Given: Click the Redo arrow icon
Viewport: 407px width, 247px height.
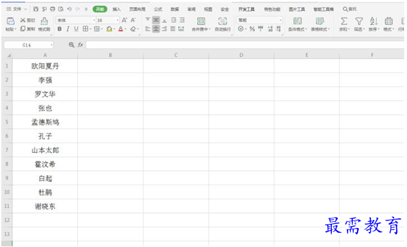Looking at the screenshot, I should click(77, 9).
